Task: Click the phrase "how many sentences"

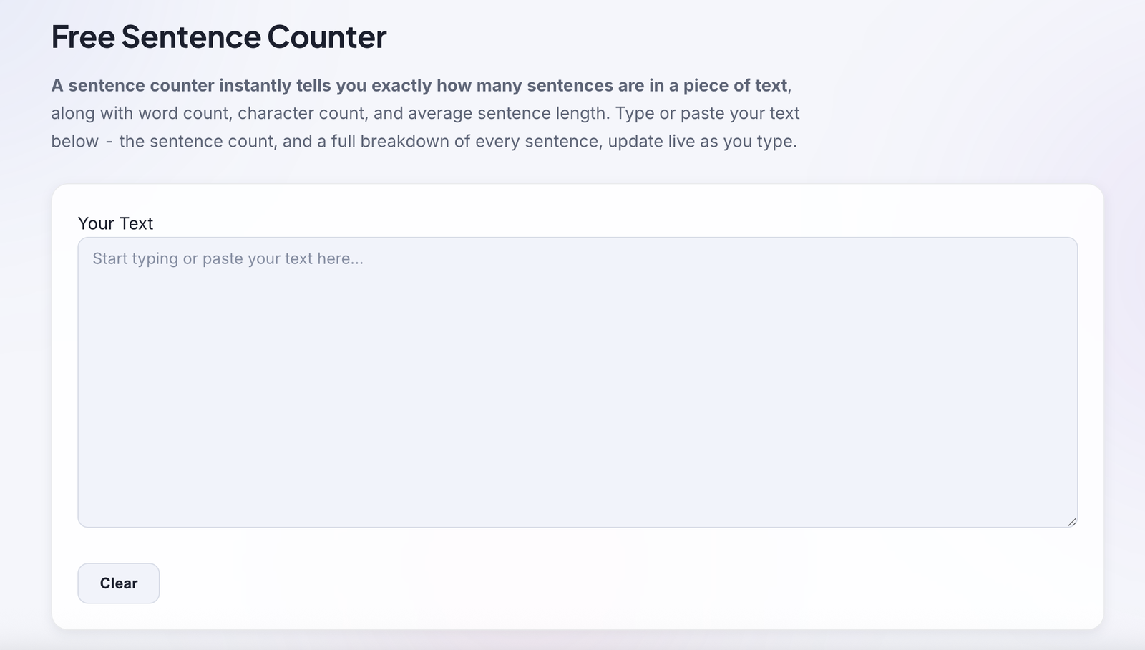Action: coord(525,86)
